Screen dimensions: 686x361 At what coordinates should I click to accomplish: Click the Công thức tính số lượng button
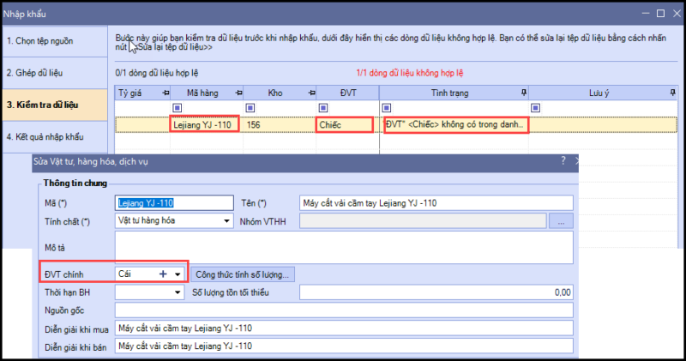244,274
